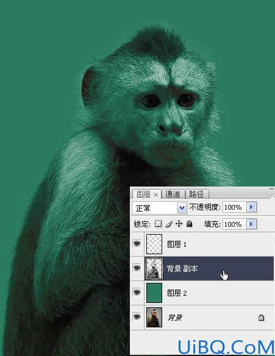Hide the 图层 2 layer eye

pyautogui.click(x=137, y=293)
